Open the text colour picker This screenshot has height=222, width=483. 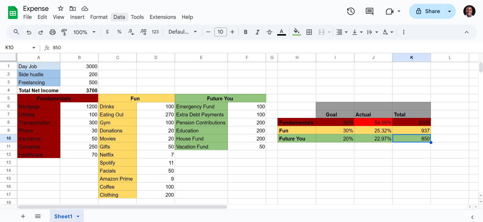tap(281, 32)
